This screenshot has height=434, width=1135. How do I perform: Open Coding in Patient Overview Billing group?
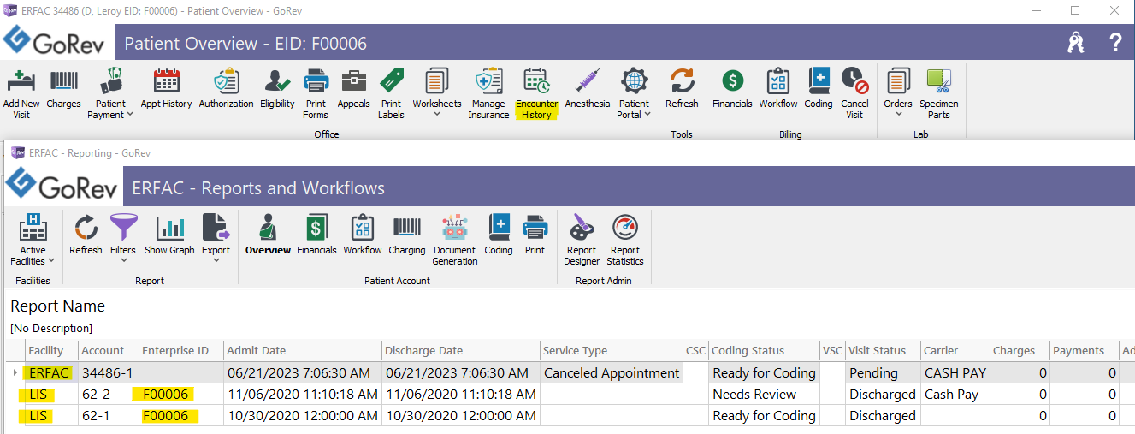pos(819,89)
